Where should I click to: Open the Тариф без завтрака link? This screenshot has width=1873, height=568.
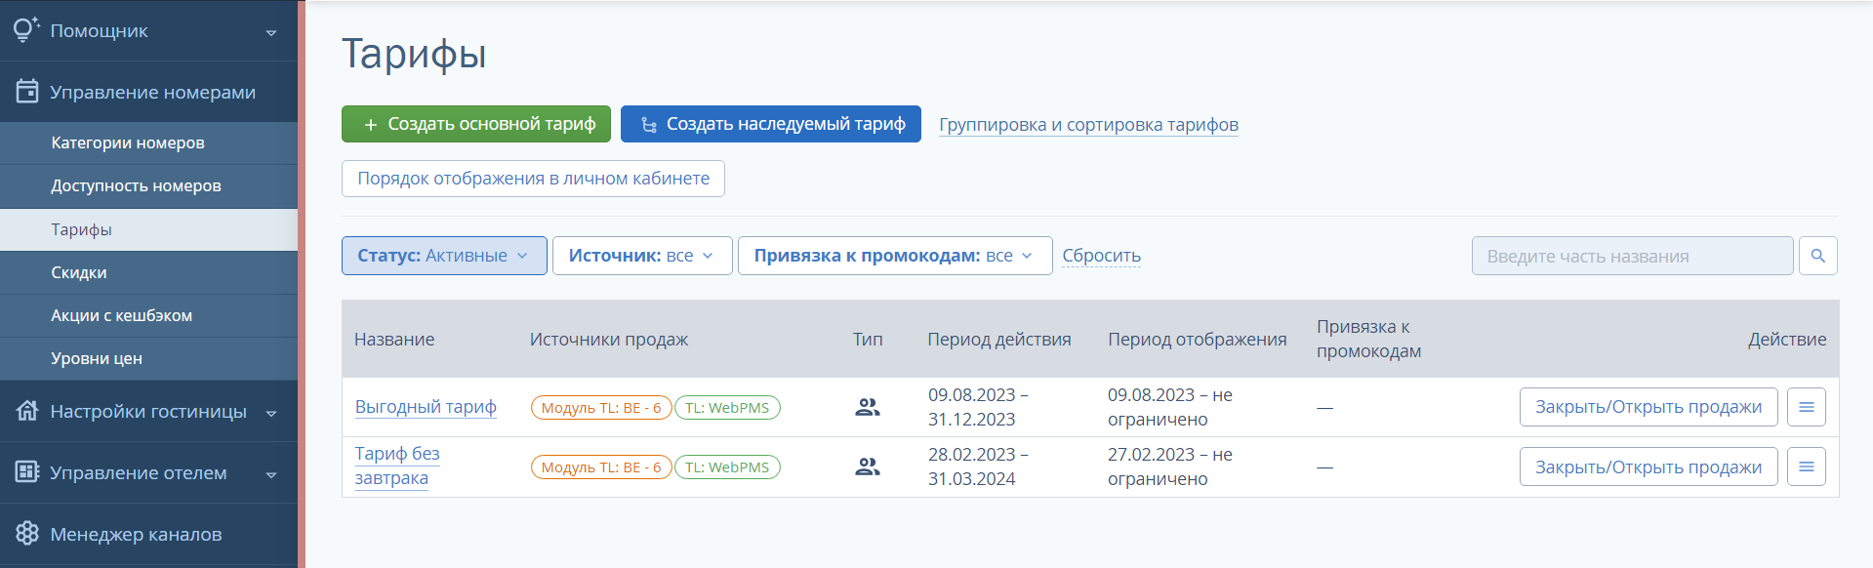[397, 467]
